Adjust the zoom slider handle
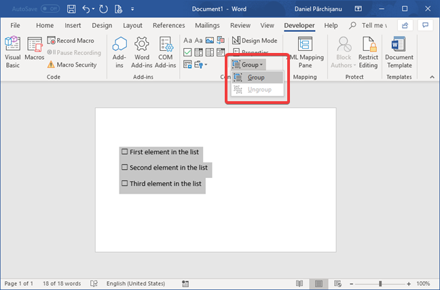Image resolution: width=440 pixels, height=290 pixels. point(380,283)
